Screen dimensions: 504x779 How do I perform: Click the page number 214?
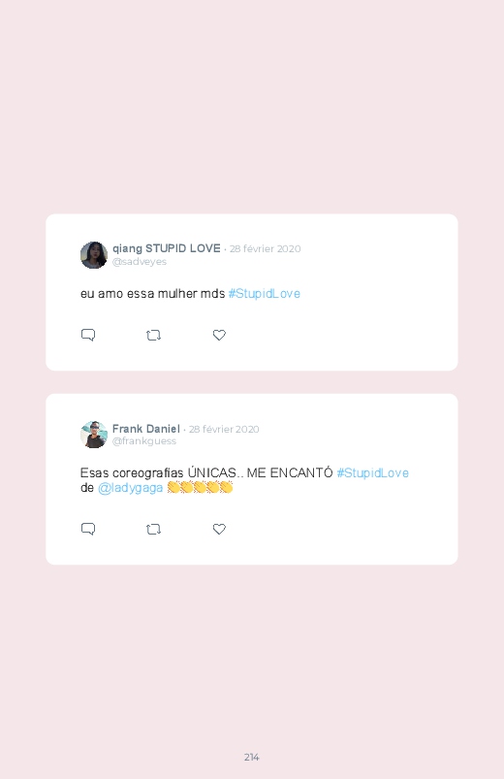(252, 757)
